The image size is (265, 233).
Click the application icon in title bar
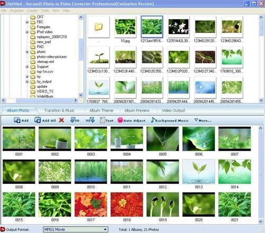[x=3, y=3]
